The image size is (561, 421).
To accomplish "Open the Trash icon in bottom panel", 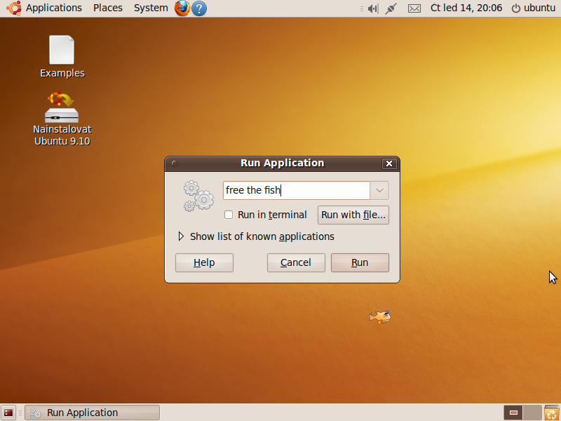I will 552,413.
